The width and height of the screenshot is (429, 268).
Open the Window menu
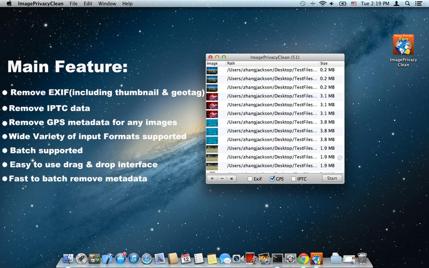[107, 4]
